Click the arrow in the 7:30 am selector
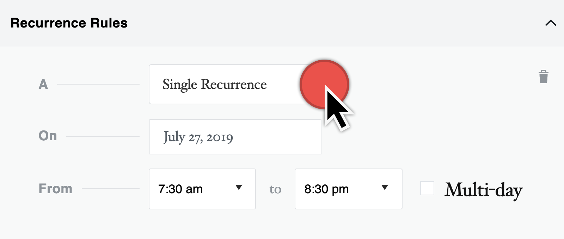Screen dimensions: 564x239 click(239, 188)
